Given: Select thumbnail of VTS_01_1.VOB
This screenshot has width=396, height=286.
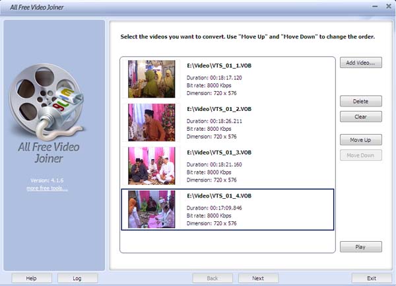Looking at the screenshot, I should tap(152, 79).
